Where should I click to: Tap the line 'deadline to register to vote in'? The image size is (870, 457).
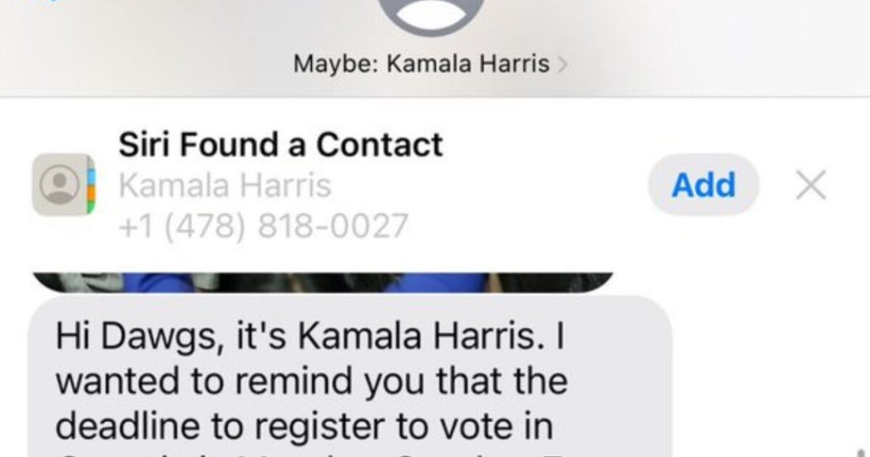304,426
